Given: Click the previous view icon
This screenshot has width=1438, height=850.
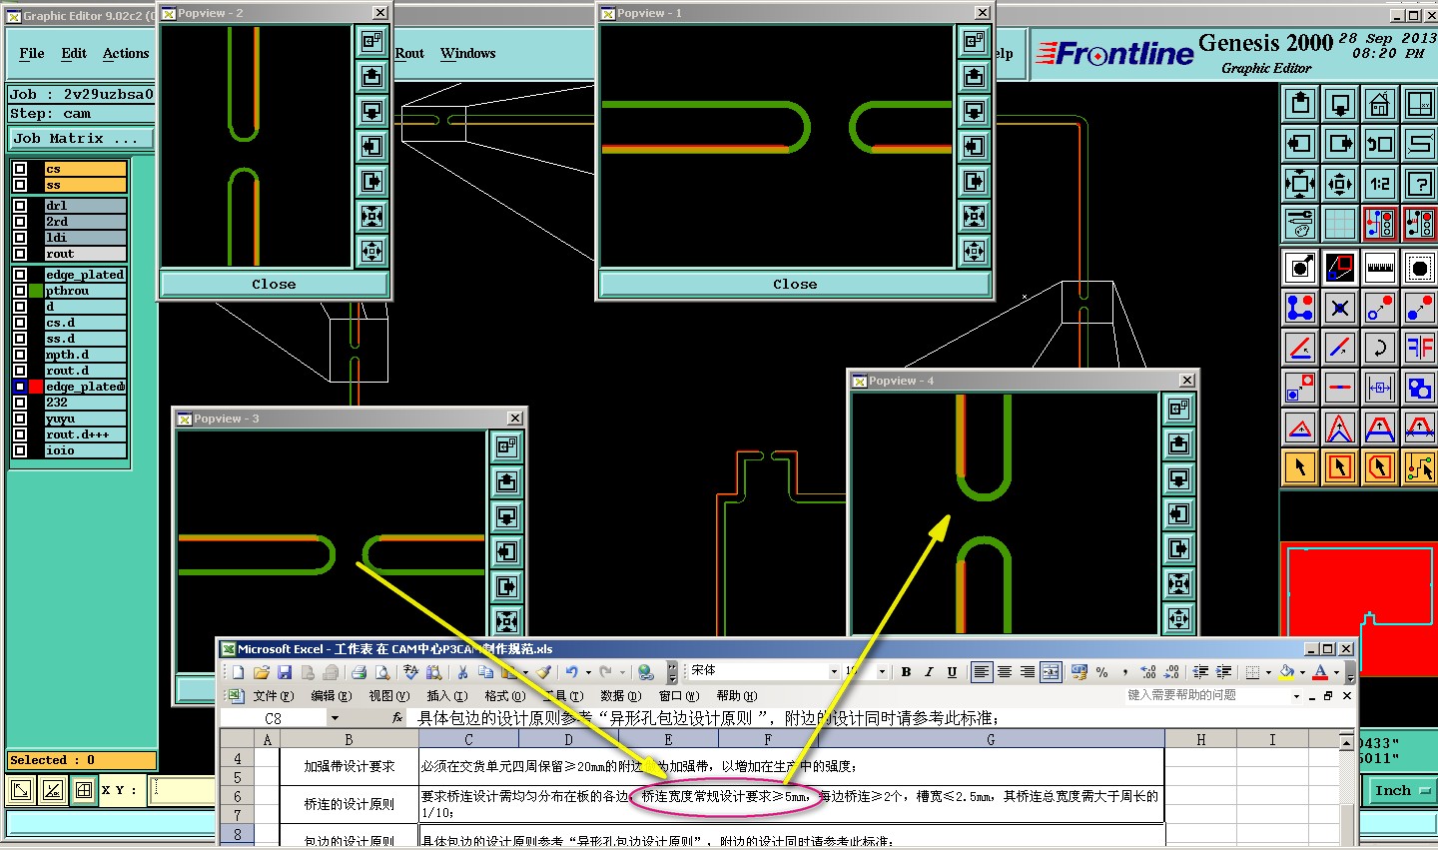Looking at the screenshot, I should pyautogui.click(x=1379, y=144).
